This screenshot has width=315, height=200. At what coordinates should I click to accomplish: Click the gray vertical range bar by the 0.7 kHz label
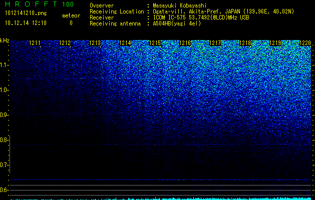pos(10,154)
